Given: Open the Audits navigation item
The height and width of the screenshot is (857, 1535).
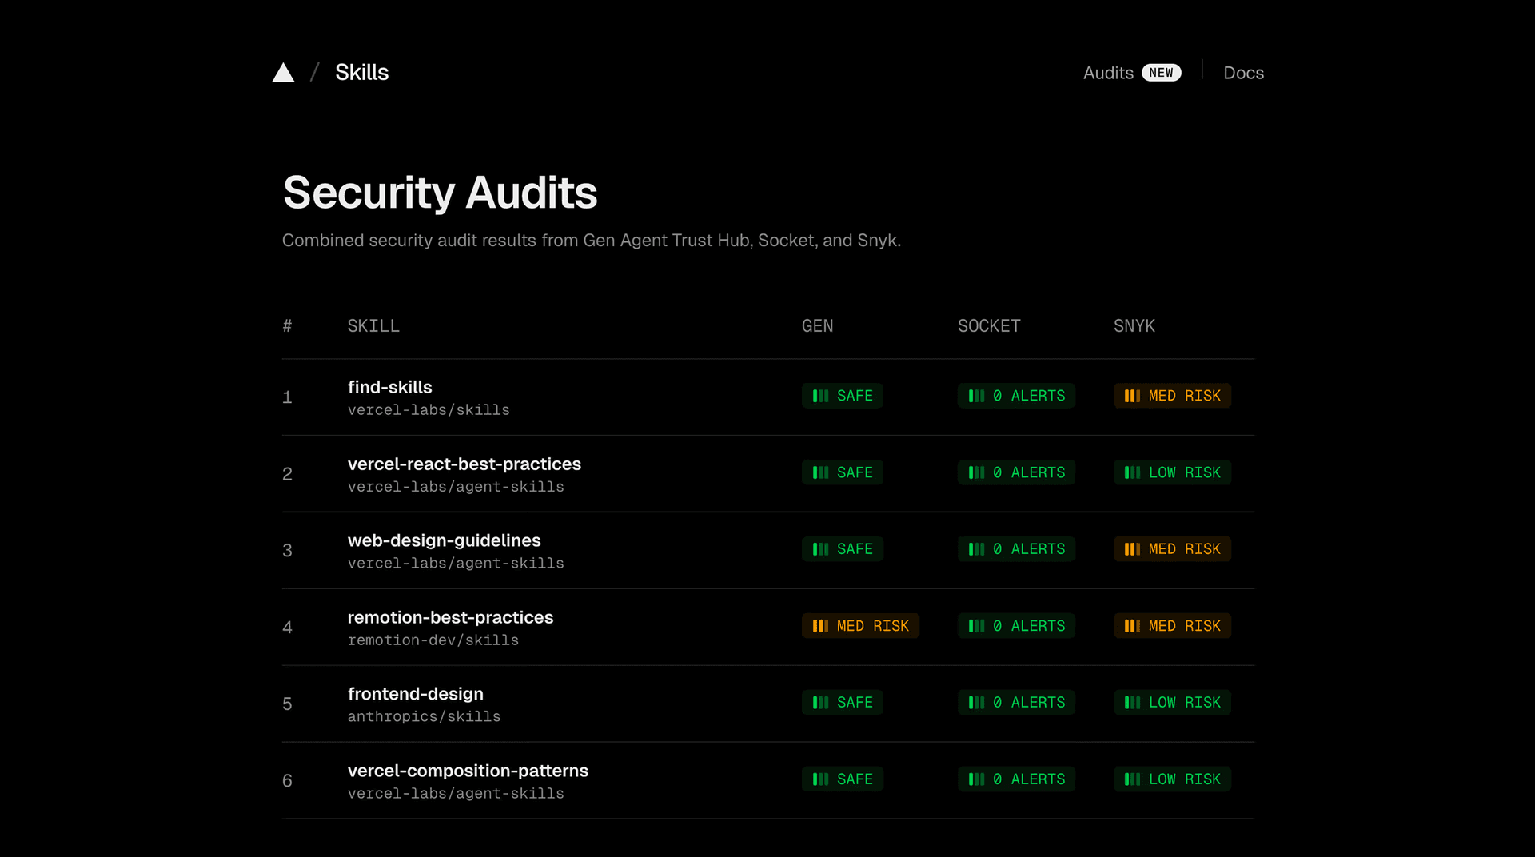Looking at the screenshot, I should (x=1108, y=73).
